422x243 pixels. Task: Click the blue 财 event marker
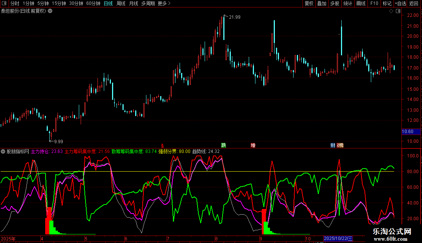pos(333,145)
